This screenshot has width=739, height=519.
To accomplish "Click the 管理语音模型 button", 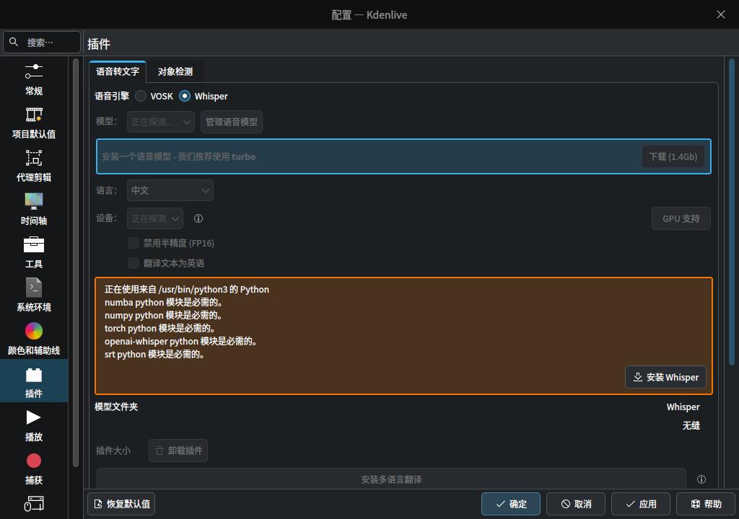I will click(232, 122).
